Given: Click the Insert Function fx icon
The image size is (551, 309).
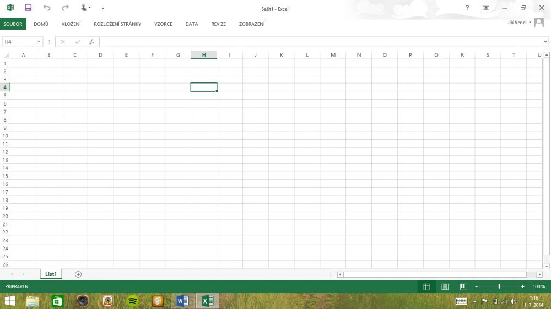Looking at the screenshot, I should click(x=92, y=42).
